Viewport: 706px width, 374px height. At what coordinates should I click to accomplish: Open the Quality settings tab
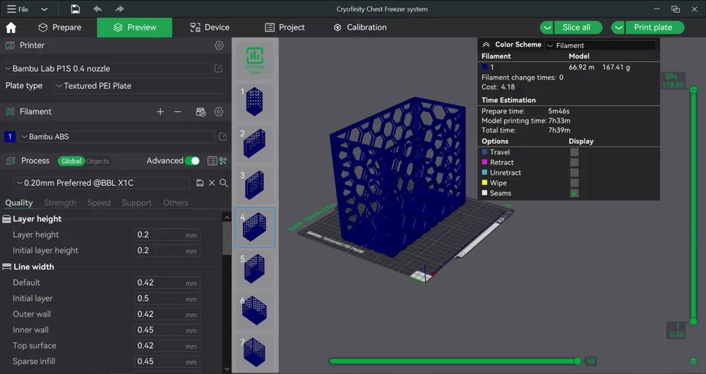click(19, 203)
